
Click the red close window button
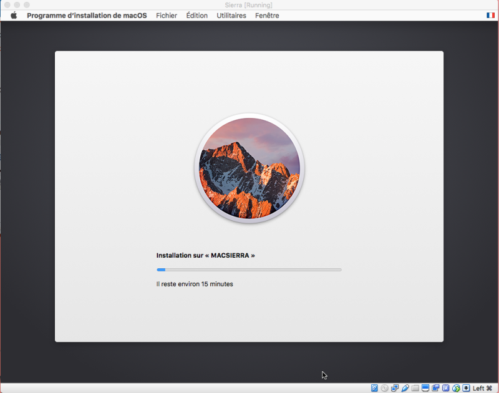(7, 5)
